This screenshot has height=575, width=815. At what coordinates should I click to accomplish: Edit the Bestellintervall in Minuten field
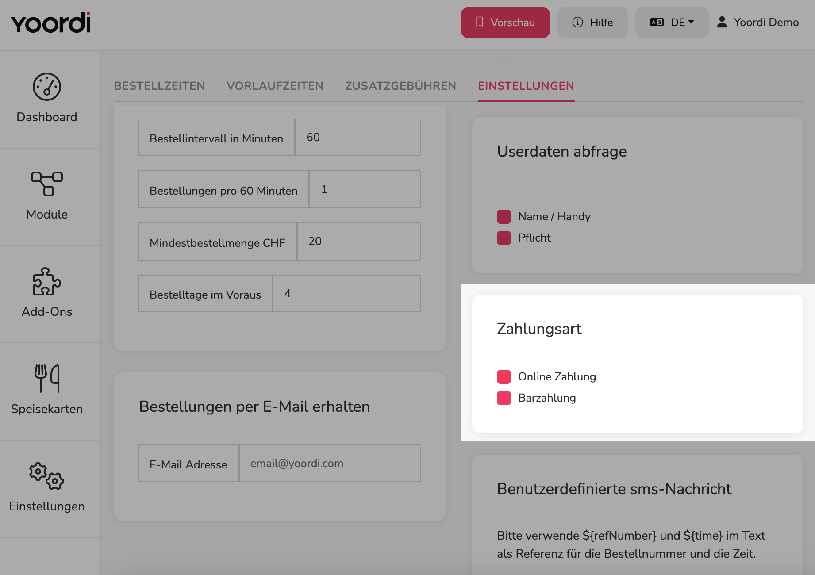[x=358, y=137]
